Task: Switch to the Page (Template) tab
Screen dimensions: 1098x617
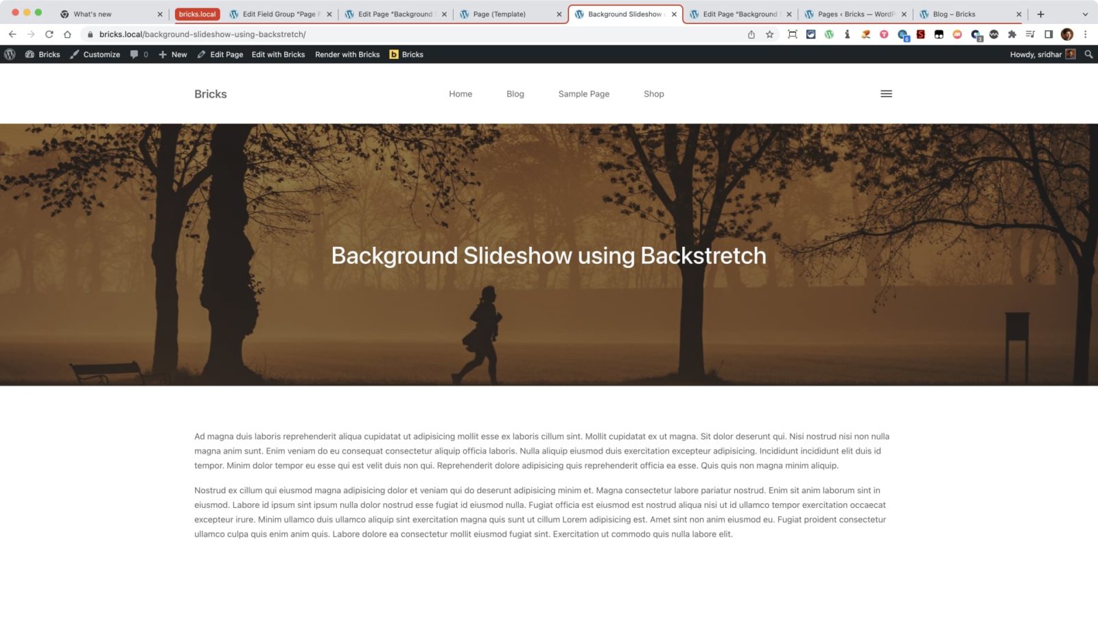Action: click(x=500, y=14)
